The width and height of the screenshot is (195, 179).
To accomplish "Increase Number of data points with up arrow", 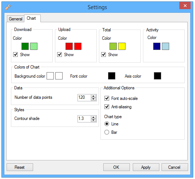I will click(x=93, y=96).
